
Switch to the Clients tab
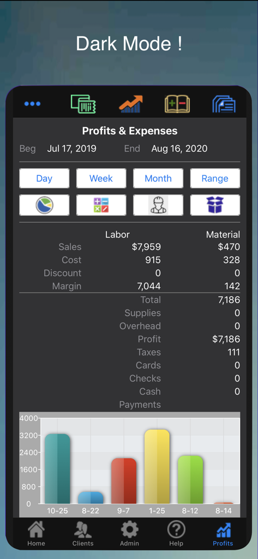83,534
